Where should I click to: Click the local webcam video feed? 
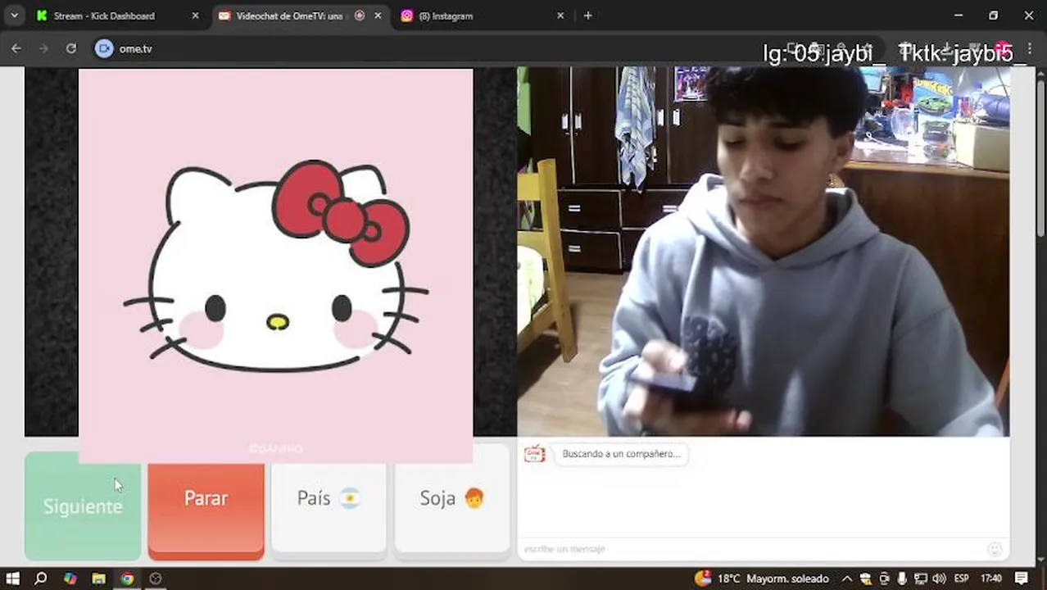[764, 252]
